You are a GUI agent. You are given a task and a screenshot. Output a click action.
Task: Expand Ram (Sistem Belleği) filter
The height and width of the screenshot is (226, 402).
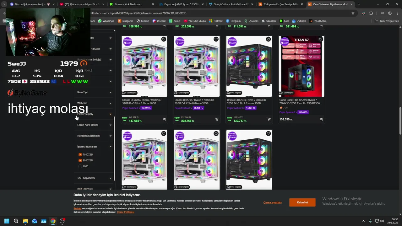(94, 60)
